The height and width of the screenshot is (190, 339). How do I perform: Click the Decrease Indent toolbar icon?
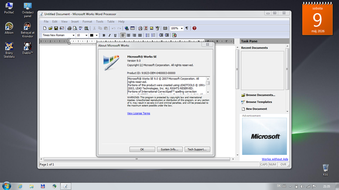coord(161,35)
